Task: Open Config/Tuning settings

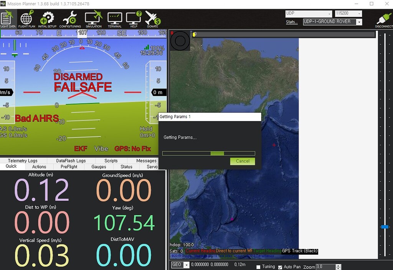Action: click(x=70, y=18)
